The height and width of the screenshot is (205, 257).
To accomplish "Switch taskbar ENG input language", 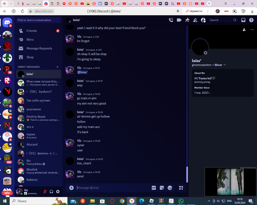I will [x=229, y=201].
